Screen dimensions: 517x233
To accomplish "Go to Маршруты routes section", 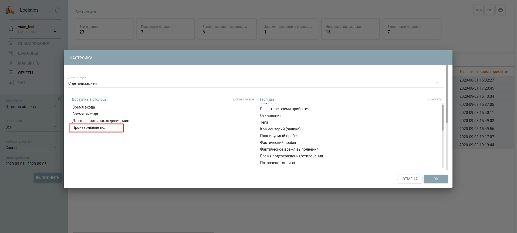I will 29,63.
